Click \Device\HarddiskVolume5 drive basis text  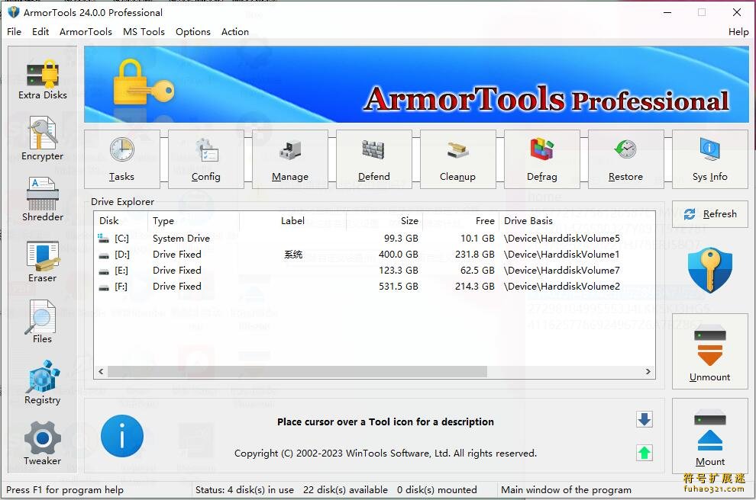[562, 239]
